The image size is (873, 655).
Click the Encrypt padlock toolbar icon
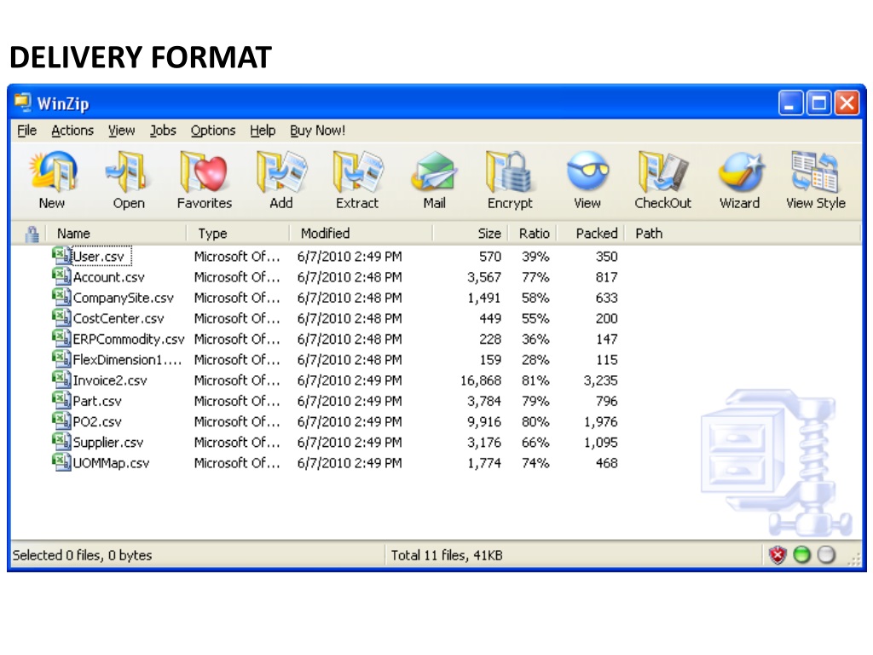click(x=510, y=172)
